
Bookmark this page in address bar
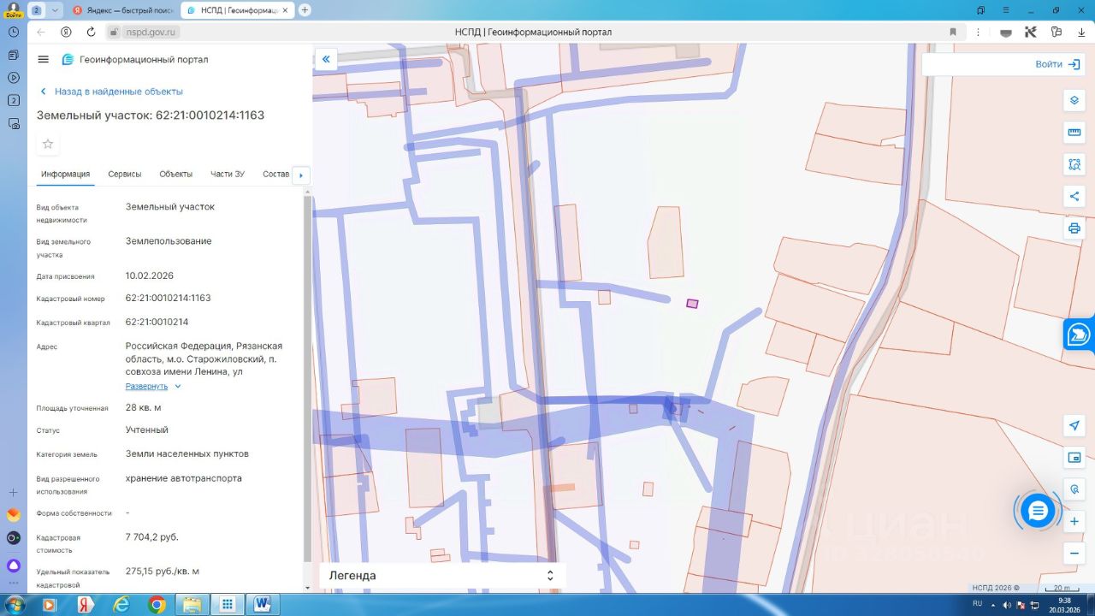[953, 33]
